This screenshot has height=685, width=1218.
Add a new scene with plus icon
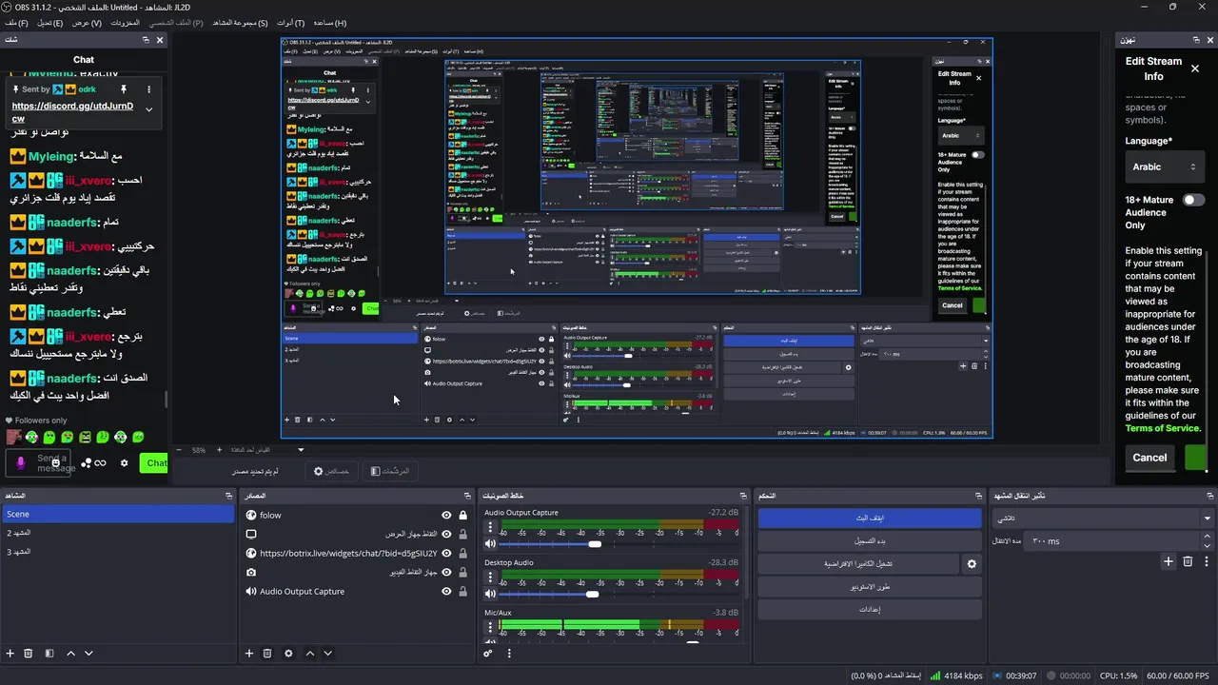[x=10, y=654]
